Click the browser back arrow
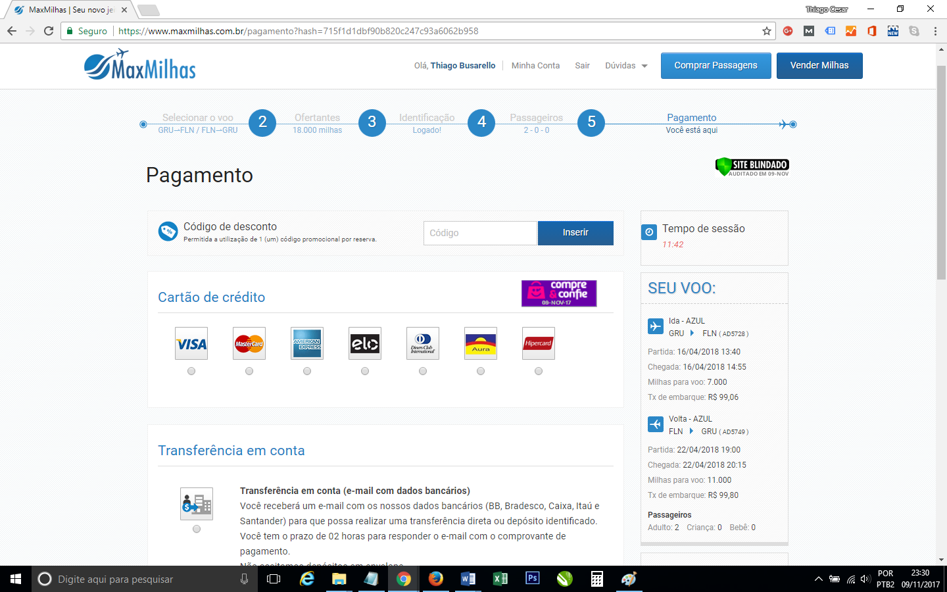947x592 pixels. coord(12,31)
